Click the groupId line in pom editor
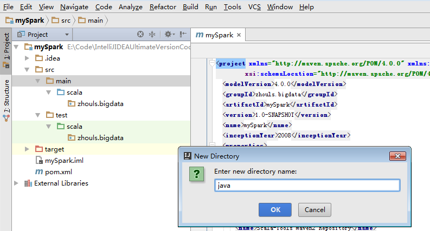This screenshot has height=231, width=430. pyautogui.click(x=280, y=95)
